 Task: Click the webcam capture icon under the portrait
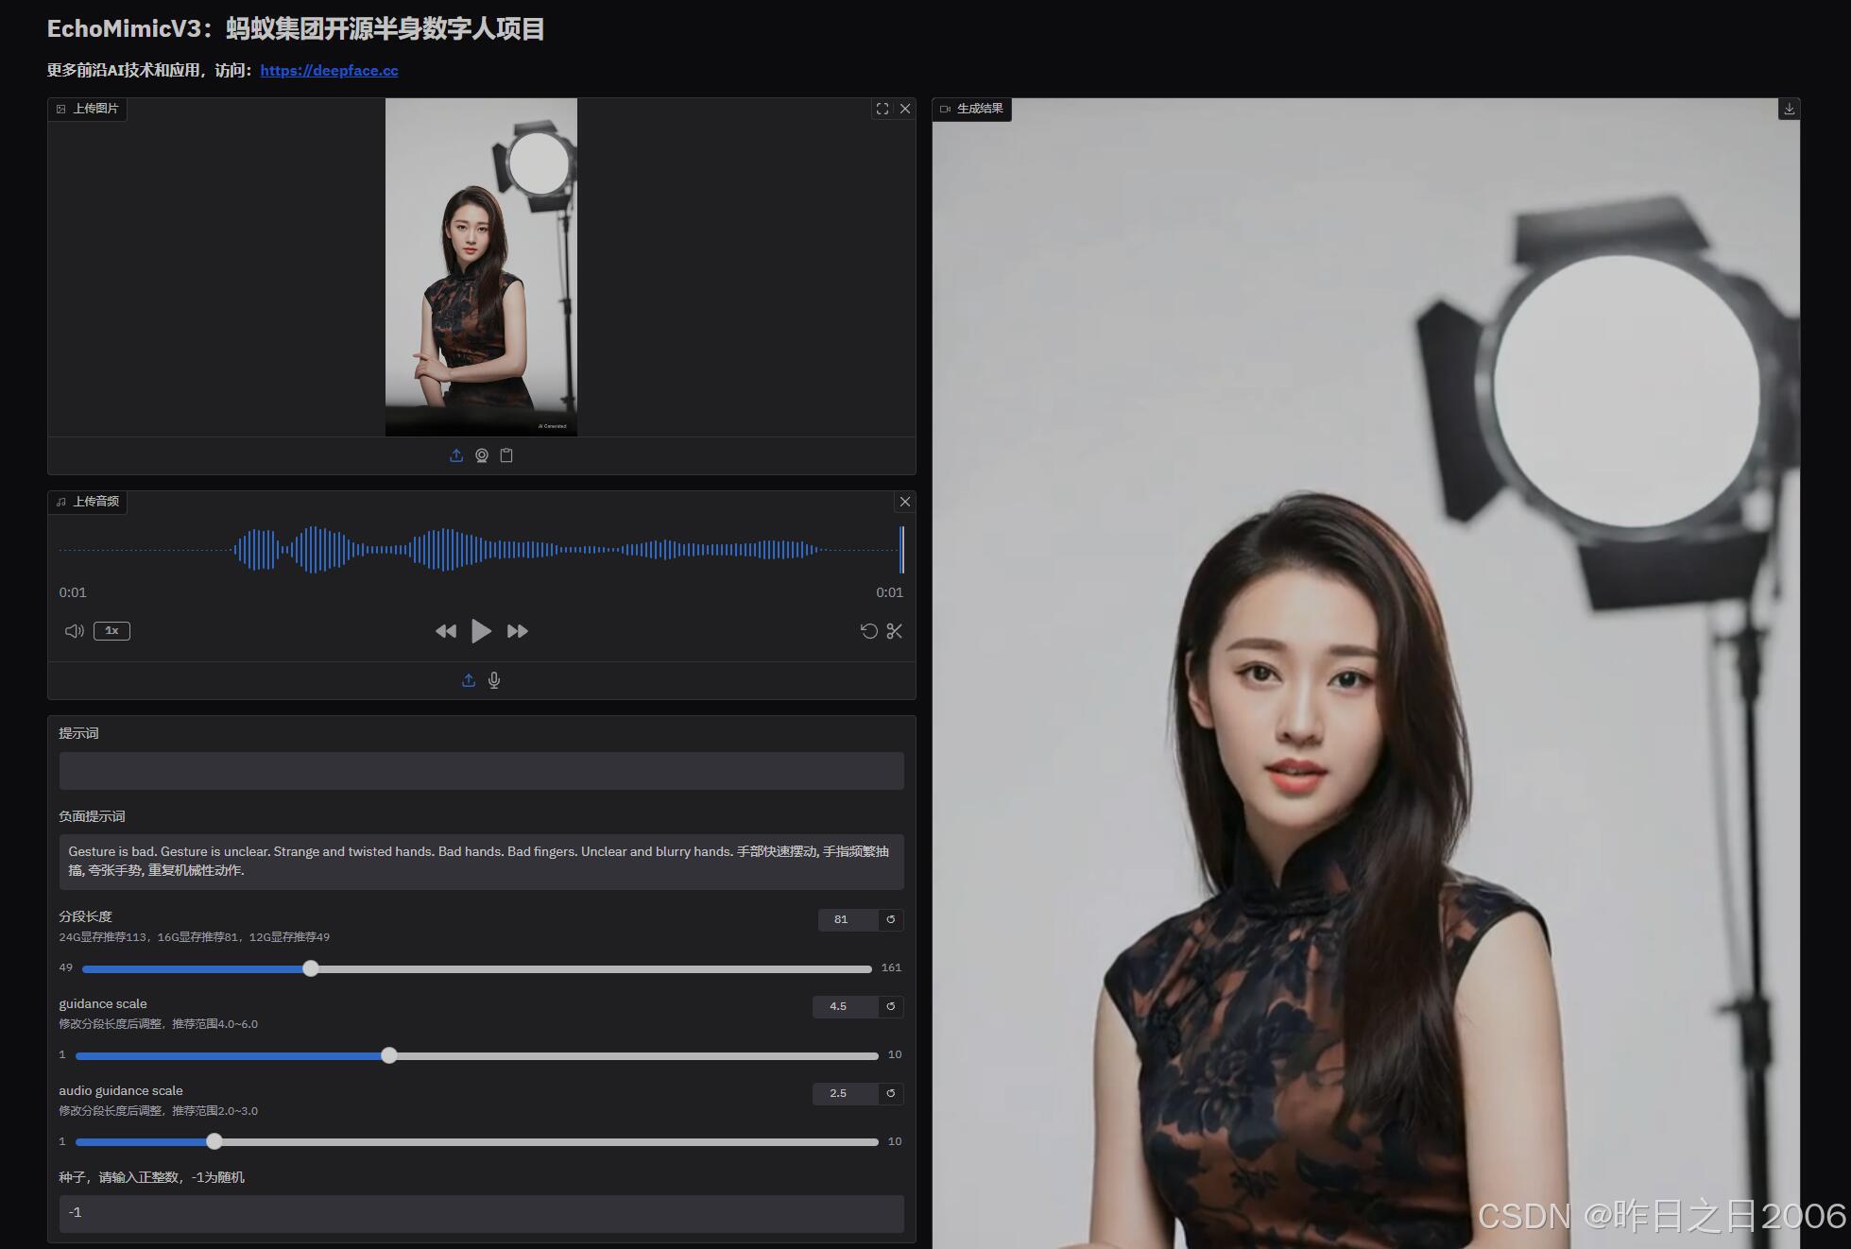482,455
